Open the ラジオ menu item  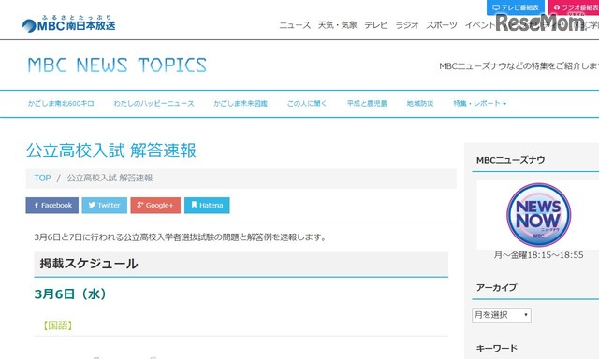click(x=407, y=25)
